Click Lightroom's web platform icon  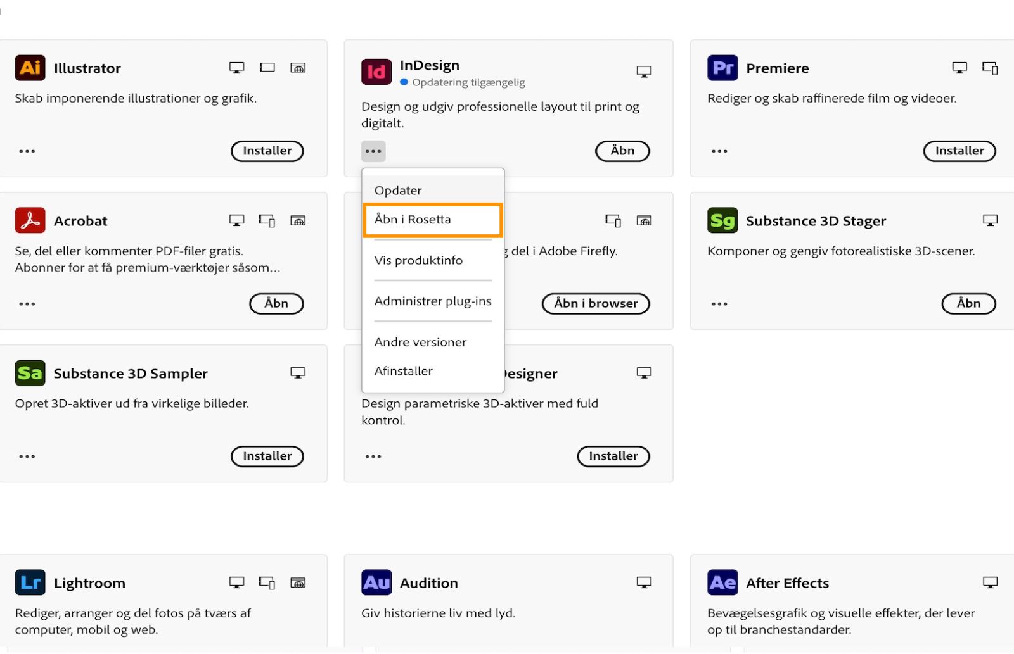298,582
